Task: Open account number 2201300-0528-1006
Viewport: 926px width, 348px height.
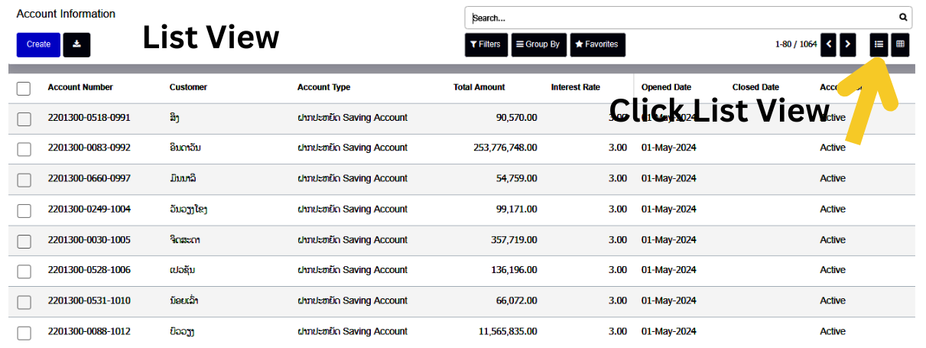Action: [x=89, y=270]
